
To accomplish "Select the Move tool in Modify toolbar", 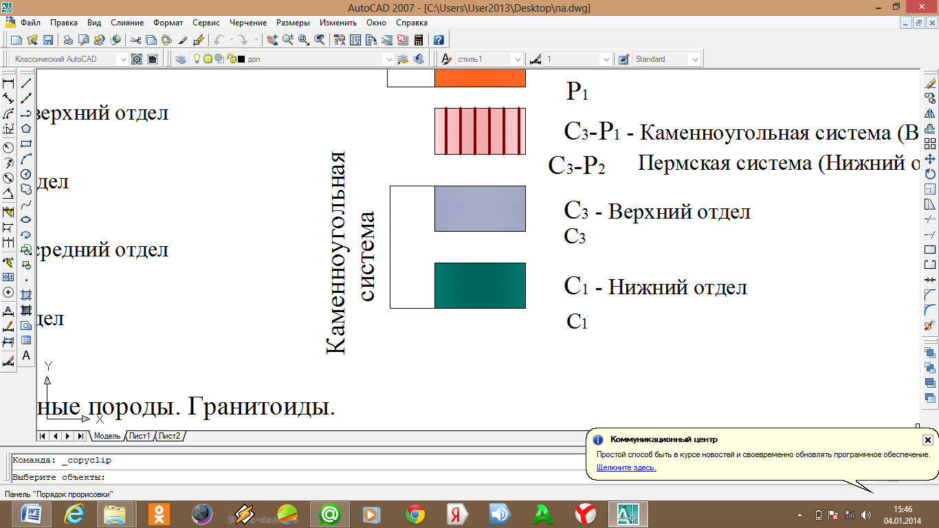I will pos(930,159).
